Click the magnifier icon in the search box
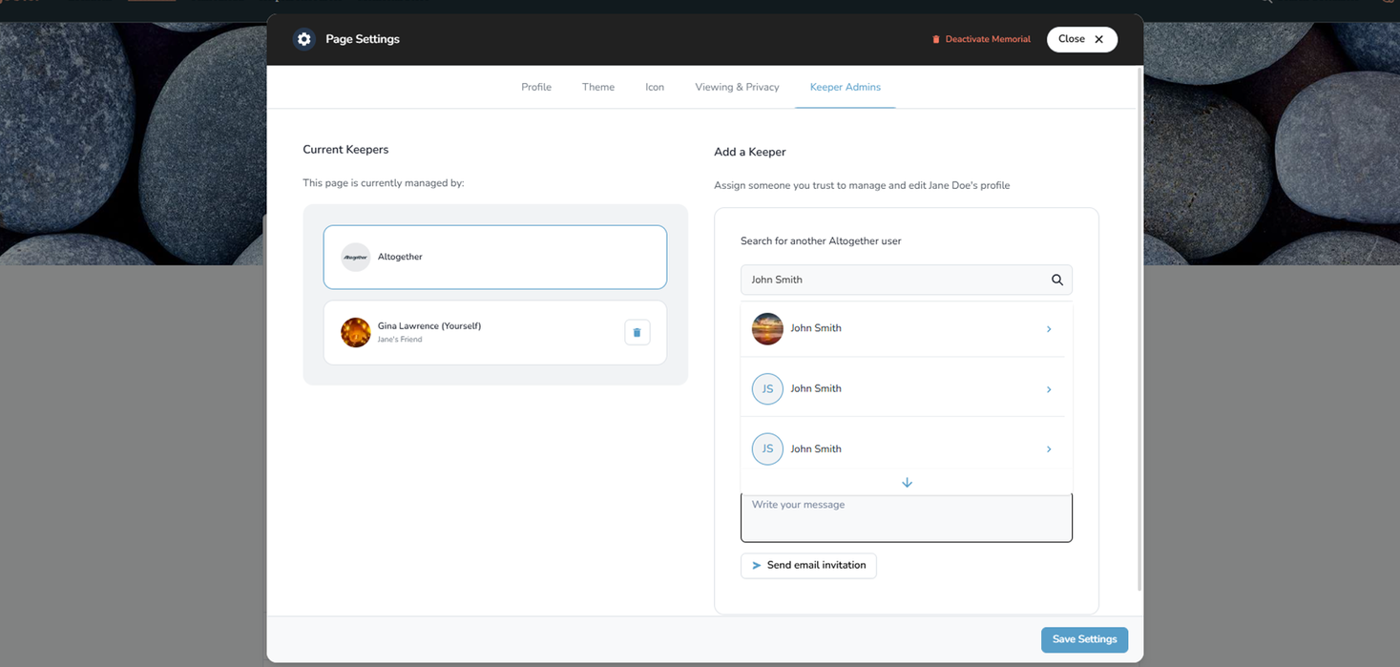 click(x=1056, y=280)
